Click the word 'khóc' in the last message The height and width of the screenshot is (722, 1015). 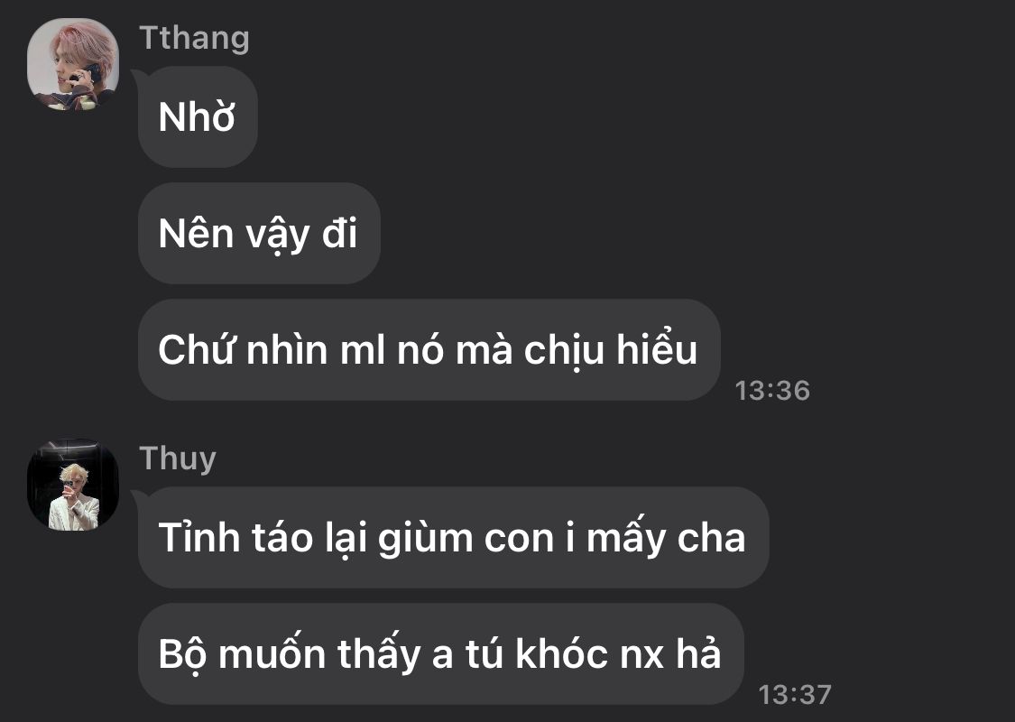click(x=562, y=653)
